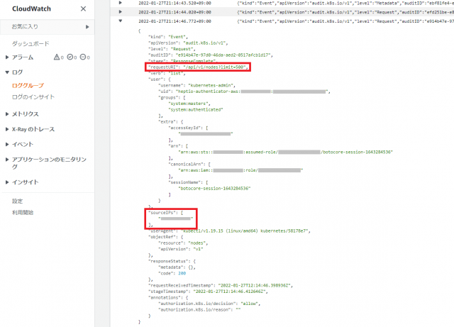Click the apiVersion audit.k8s.io/v1 value
Image resolution: width=454 pixels, height=327 pixels.
(x=206, y=43)
